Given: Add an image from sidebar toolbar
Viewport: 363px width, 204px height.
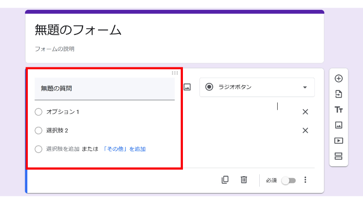Looking at the screenshot, I should pos(338,125).
